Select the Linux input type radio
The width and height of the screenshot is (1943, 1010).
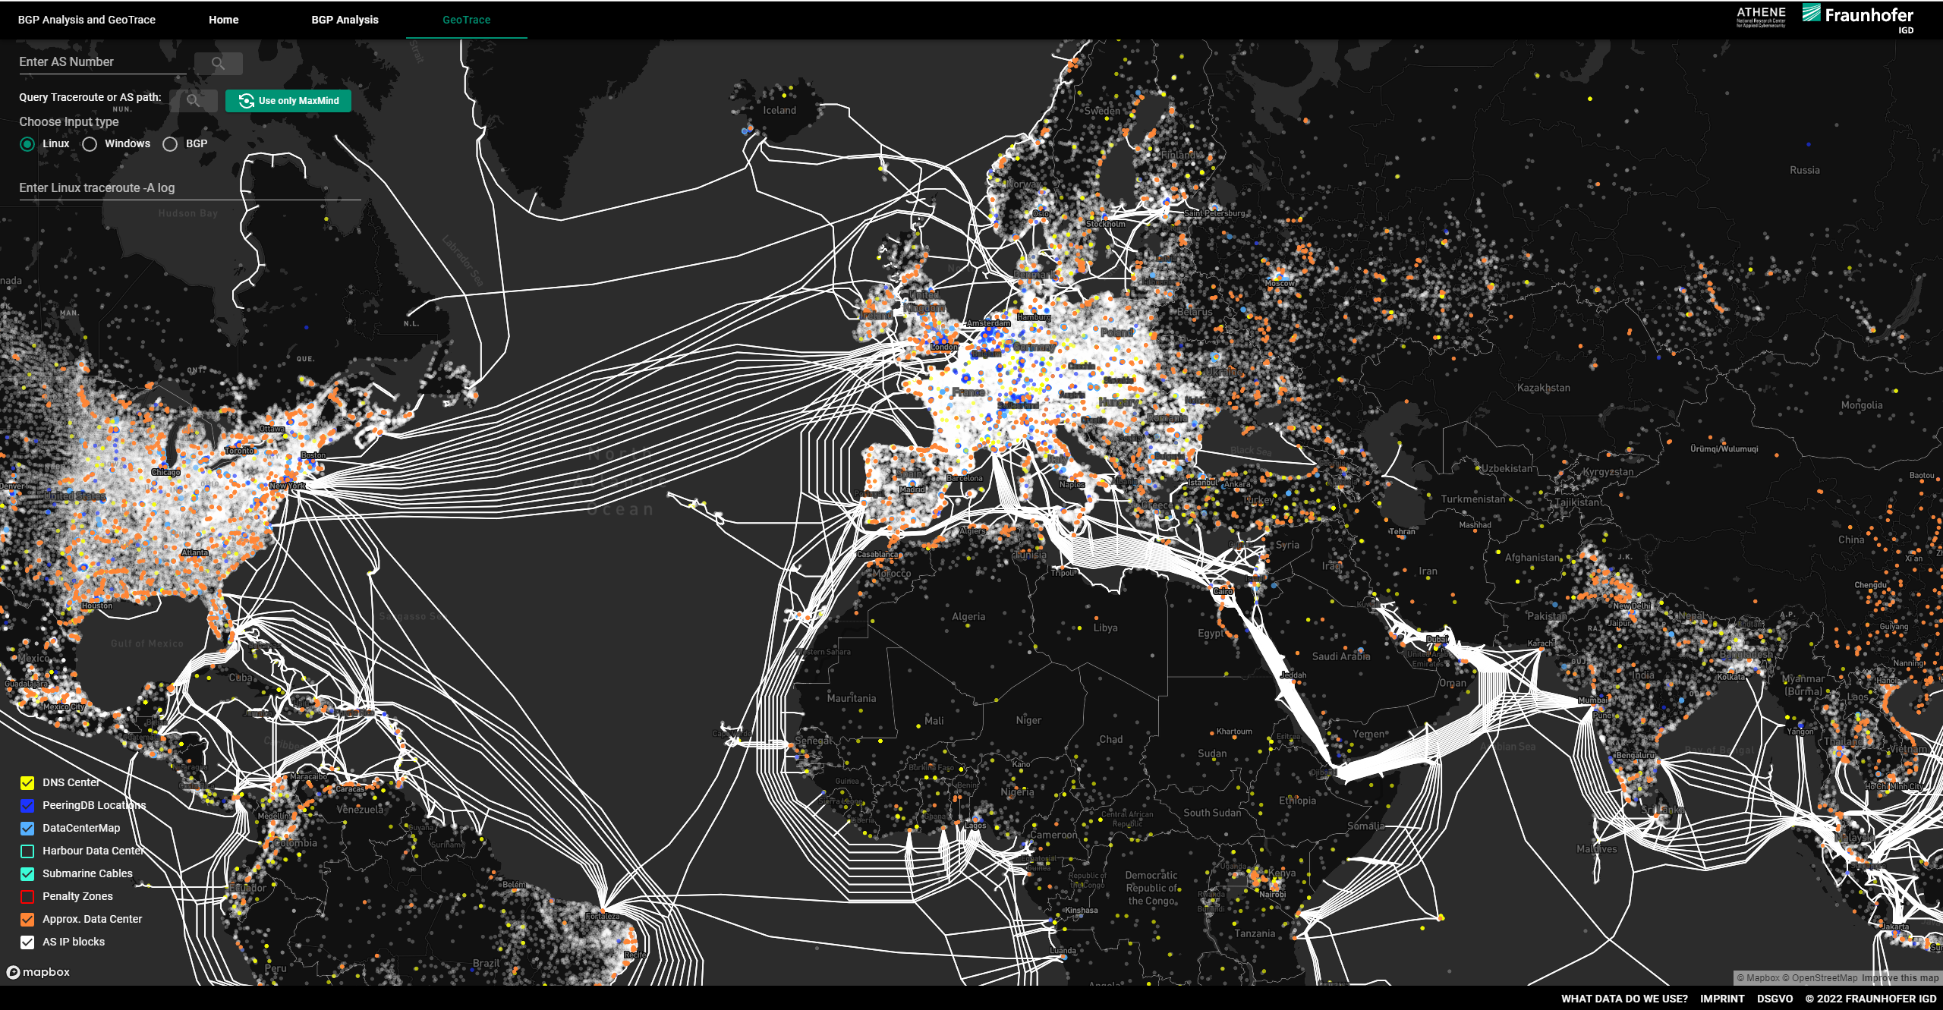coord(27,144)
